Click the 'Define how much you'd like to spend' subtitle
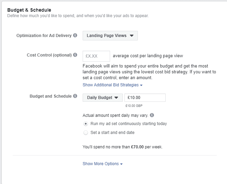227x184 pixels. click(x=78, y=16)
